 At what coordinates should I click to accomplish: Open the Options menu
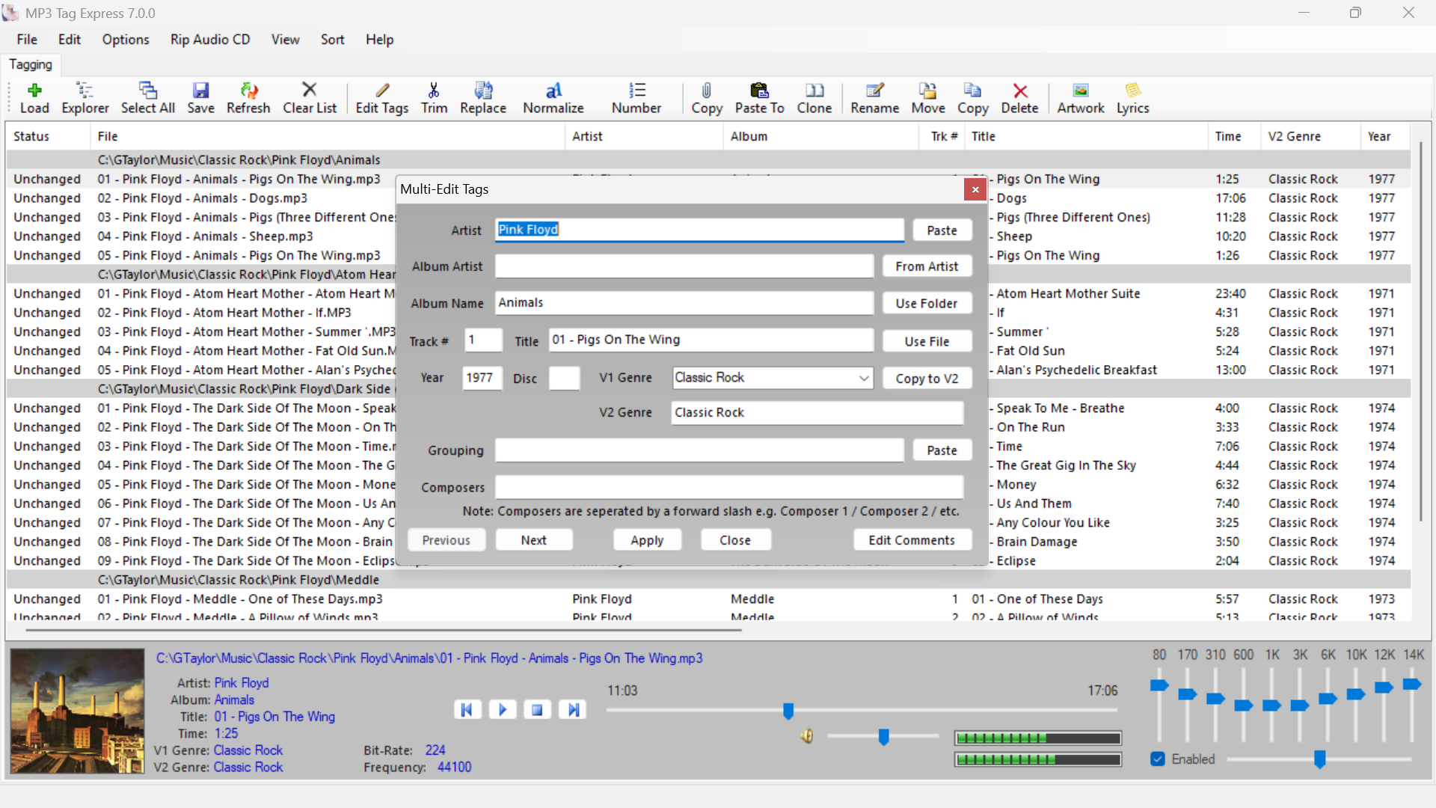pos(126,40)
